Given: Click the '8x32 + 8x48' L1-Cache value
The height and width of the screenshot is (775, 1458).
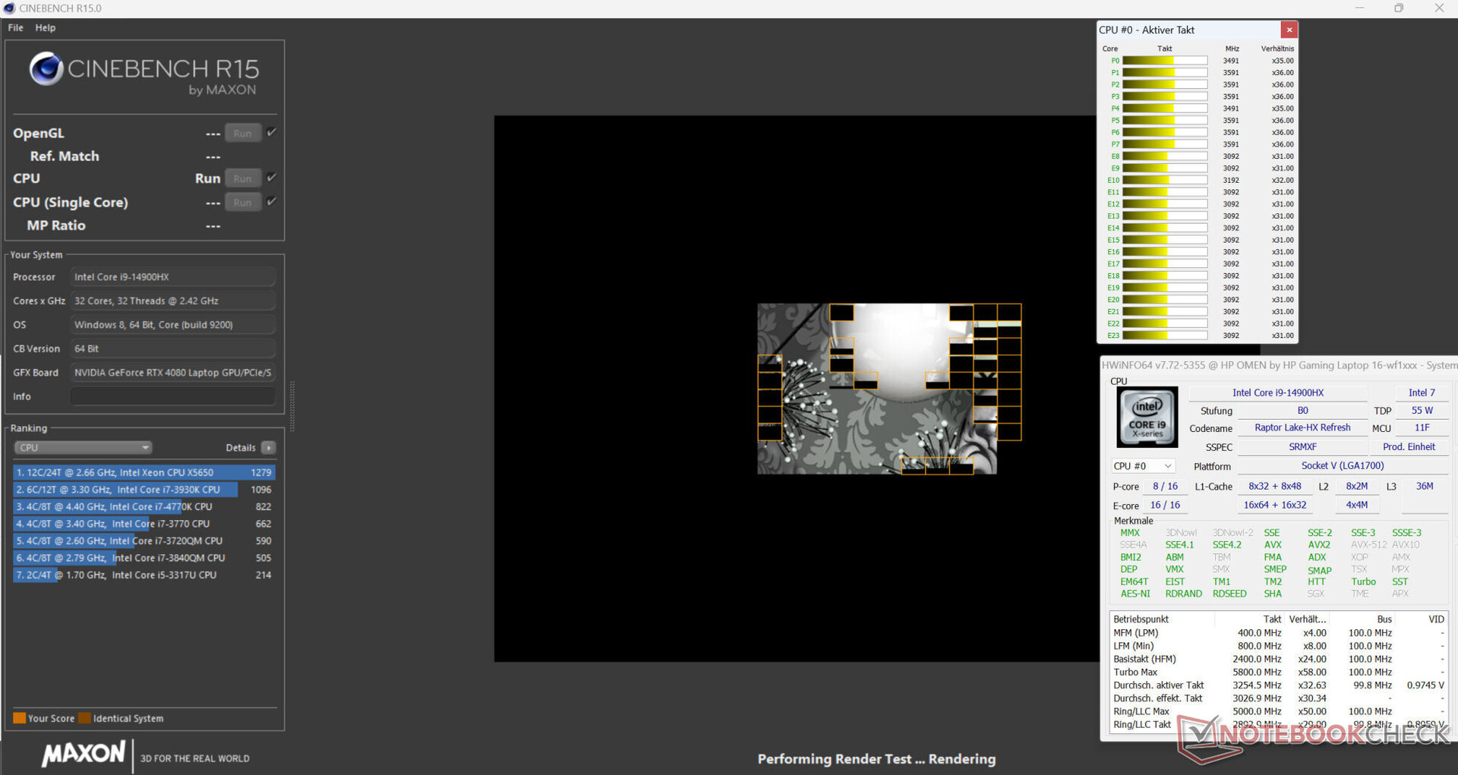Looking at the screenshot, I should [x=1275, y=487].
